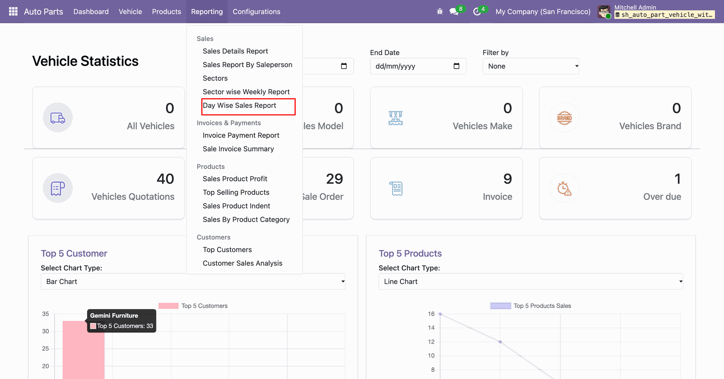Image resolution: width=724 pixels, height=379 pixels.
Task: Click the Top 5 Customer heading
Action: tap(74, 253)
